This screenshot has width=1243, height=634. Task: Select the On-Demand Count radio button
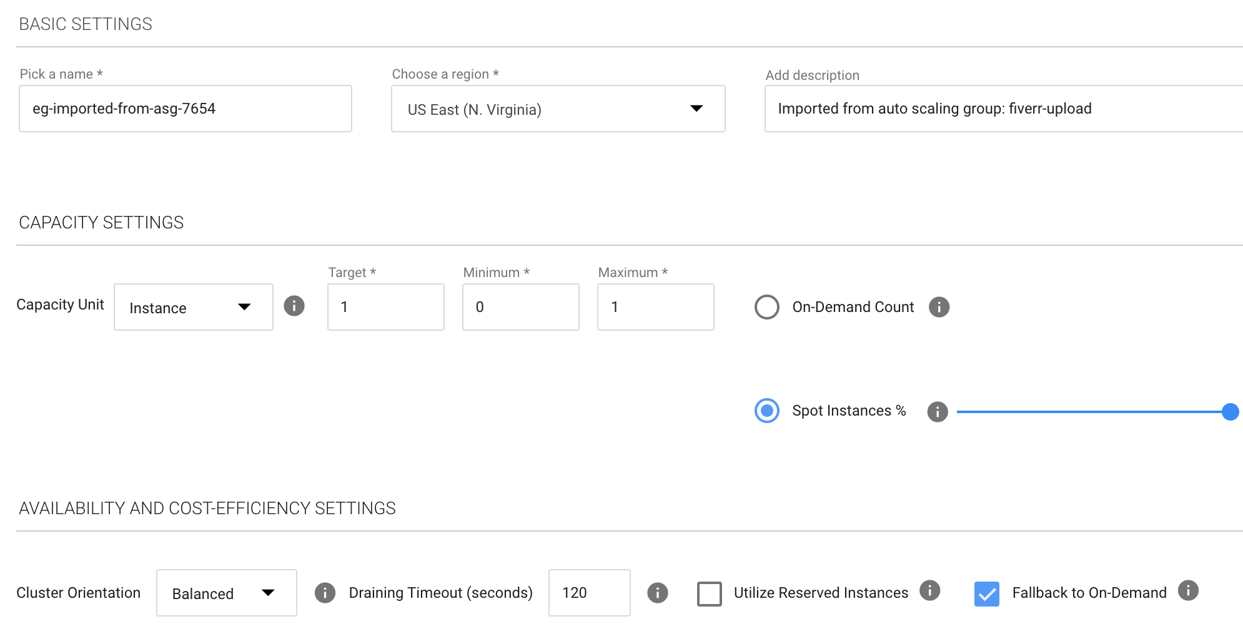[x=767, y=307]
